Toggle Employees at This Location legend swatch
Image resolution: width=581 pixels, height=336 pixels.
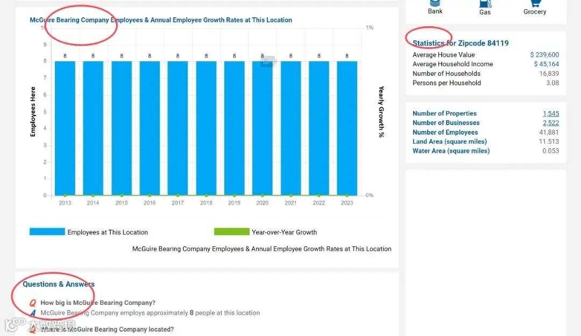47,232
